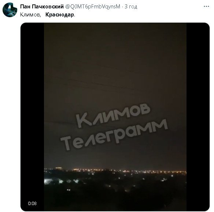Click the dot separator before 3 год

coord(122,7)
